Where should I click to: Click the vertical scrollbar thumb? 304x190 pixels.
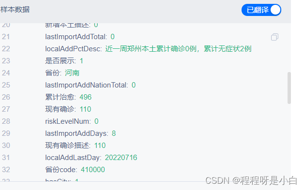(x=289, y=88)
